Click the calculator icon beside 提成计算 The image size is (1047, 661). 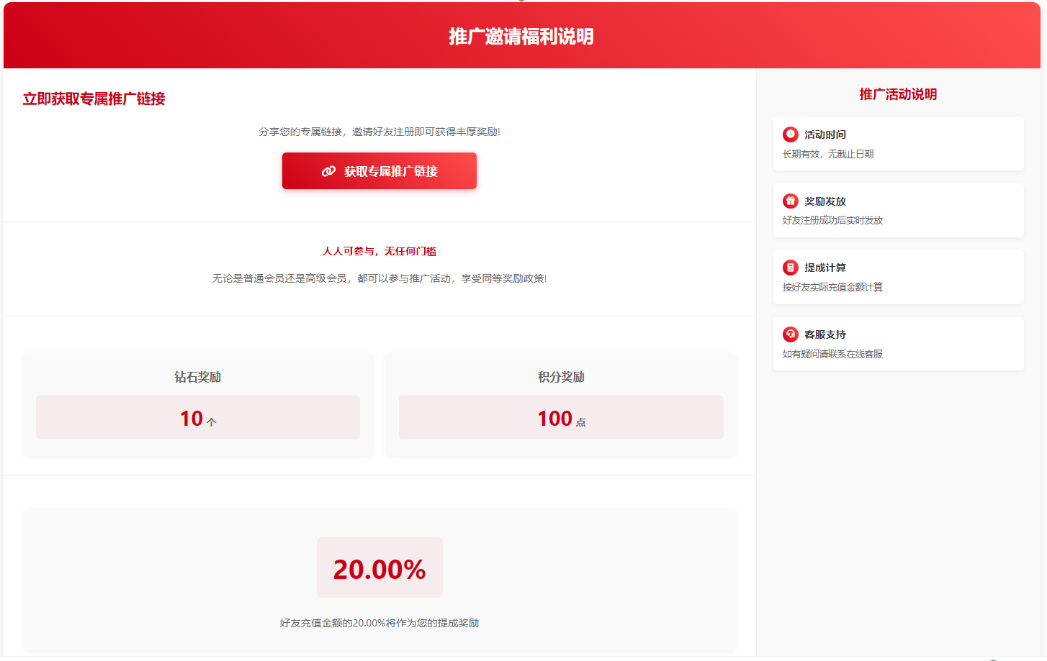790,268
